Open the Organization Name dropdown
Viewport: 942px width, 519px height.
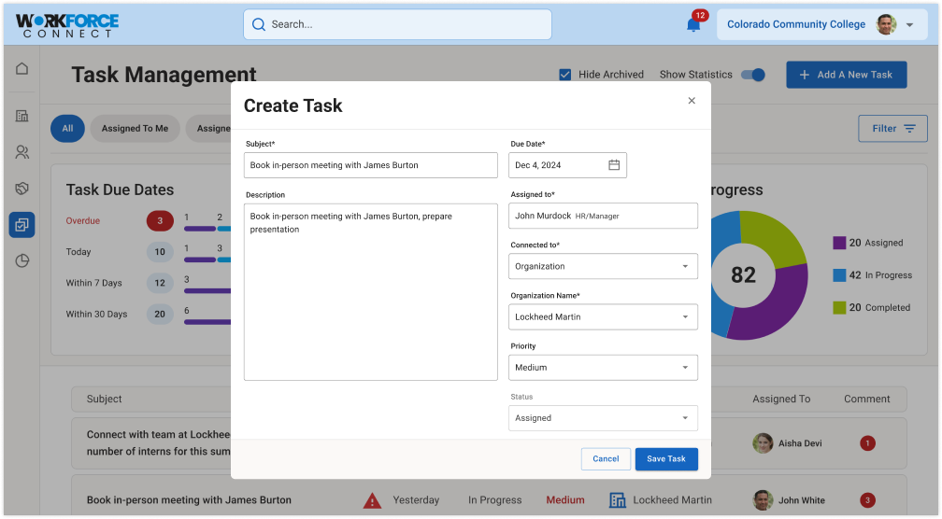pyautogui.click(x=604, y=316)
